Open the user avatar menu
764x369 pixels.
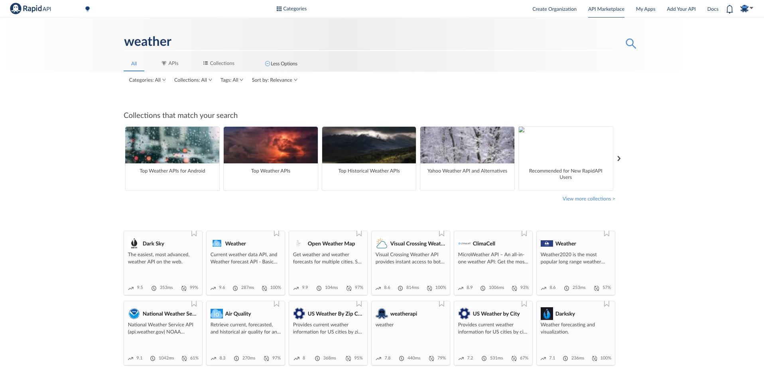coord(746,8)
